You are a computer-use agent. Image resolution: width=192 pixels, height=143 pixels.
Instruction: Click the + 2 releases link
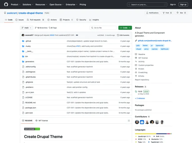tap(140, 98)
